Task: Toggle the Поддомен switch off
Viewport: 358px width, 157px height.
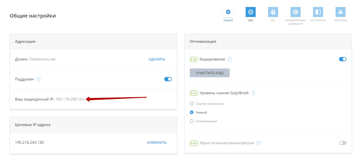Action: [x=168, y=79]
